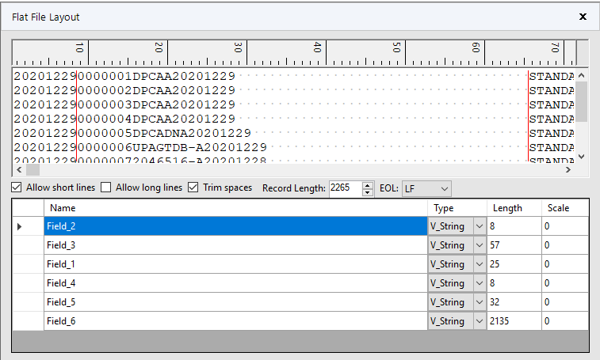Increase Record Length with up arrow

coord(367,185)
